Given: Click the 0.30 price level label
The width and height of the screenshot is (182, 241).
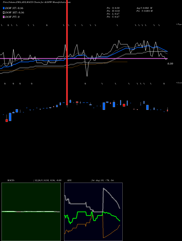Looking at the screenshot, I should point(170,64).
